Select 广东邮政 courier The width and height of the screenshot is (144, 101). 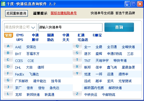click(22, 81)
